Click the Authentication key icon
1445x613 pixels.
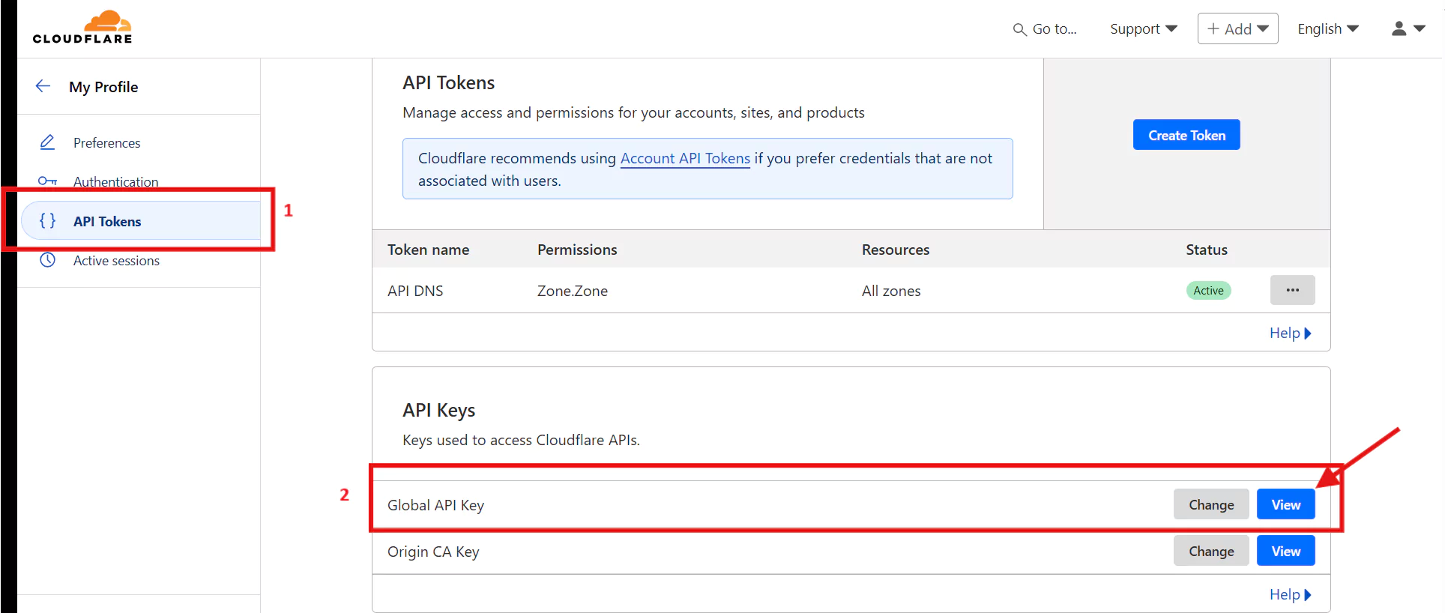point(47,181)
